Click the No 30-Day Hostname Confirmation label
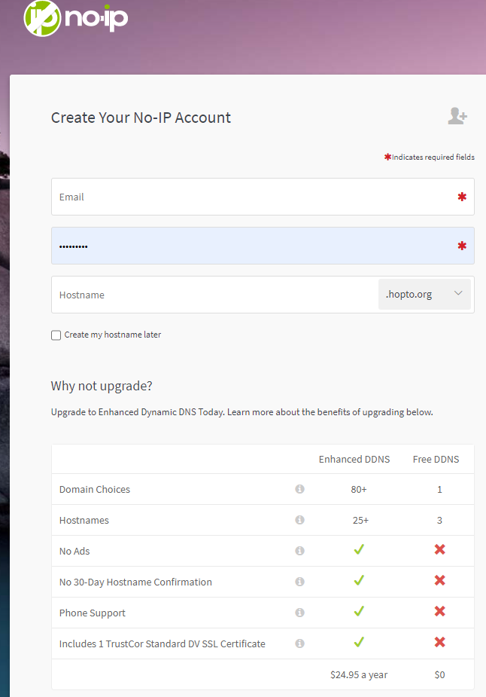 135,582
